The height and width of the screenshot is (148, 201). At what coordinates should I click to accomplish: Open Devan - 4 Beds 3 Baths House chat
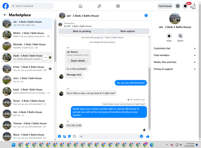[x=27, y=103]
